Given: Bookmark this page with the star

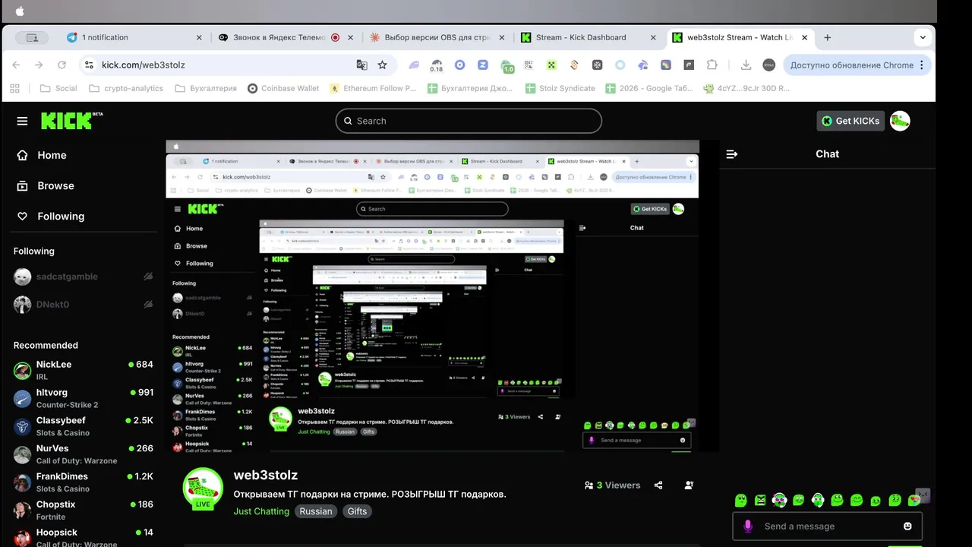Looking at the screenshot, I should click(x=383, y=65).
